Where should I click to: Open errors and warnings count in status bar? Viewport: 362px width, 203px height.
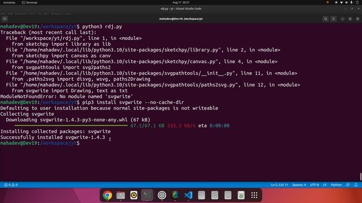11,185
